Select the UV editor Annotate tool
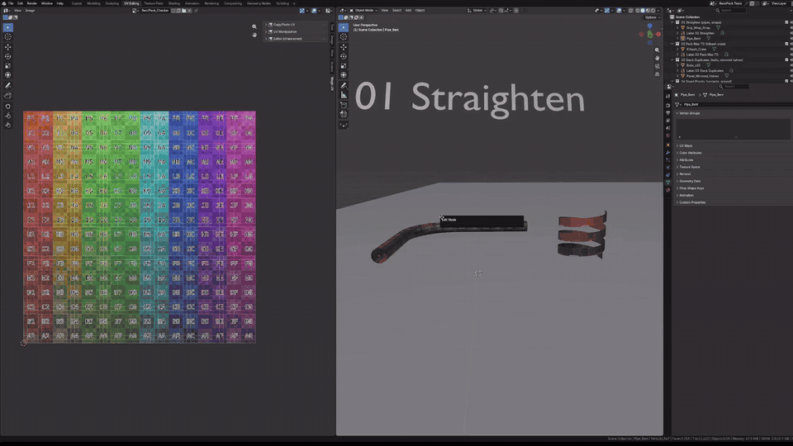Image resolution: width=793 pixels, height=446 pixels. 8,85
